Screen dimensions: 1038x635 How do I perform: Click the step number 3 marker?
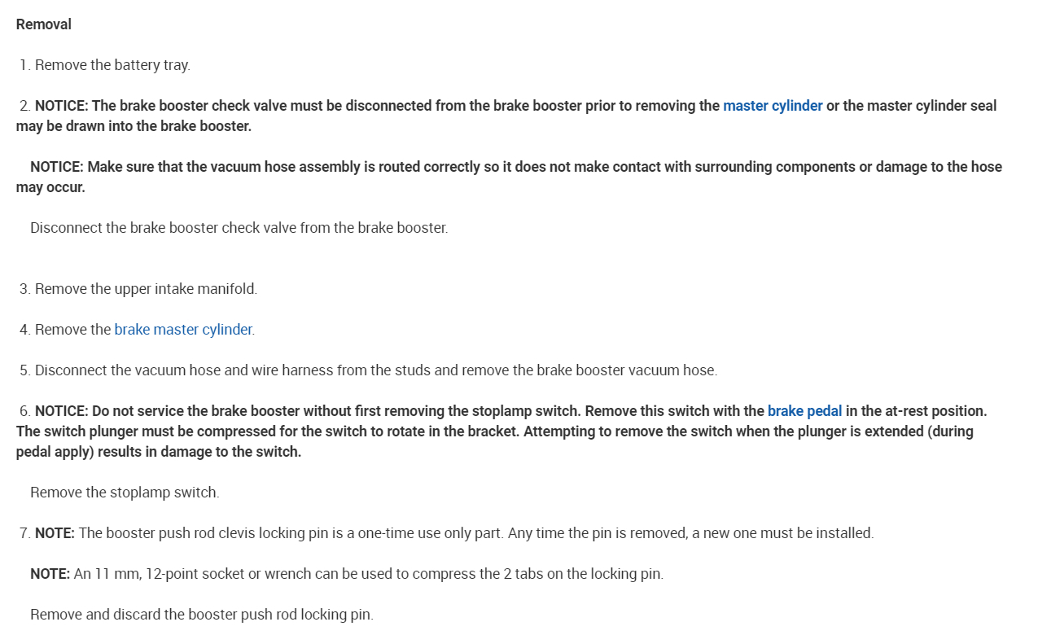point(24,289)
